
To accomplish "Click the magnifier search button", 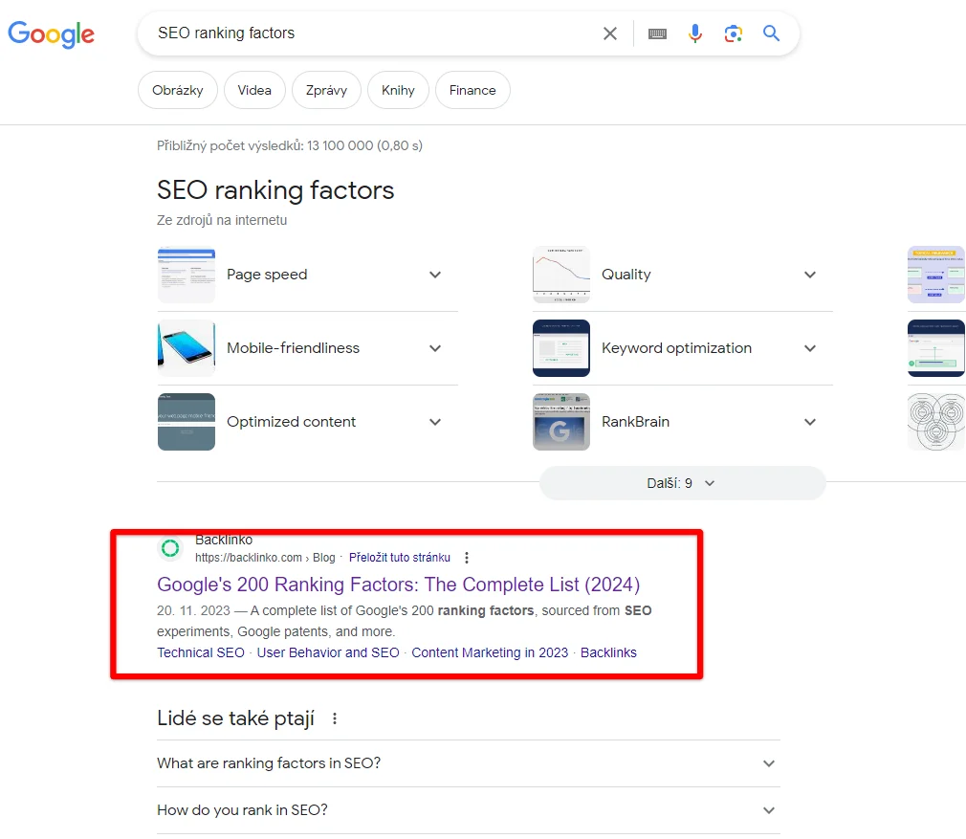I will pos(771,33).
